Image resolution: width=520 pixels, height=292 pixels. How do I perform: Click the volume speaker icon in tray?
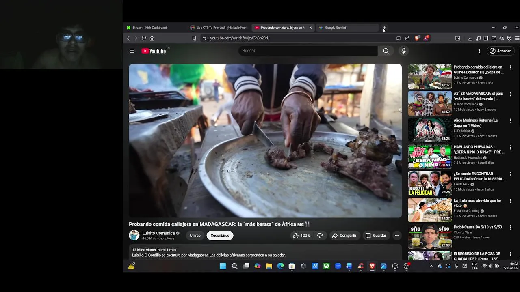490,266
